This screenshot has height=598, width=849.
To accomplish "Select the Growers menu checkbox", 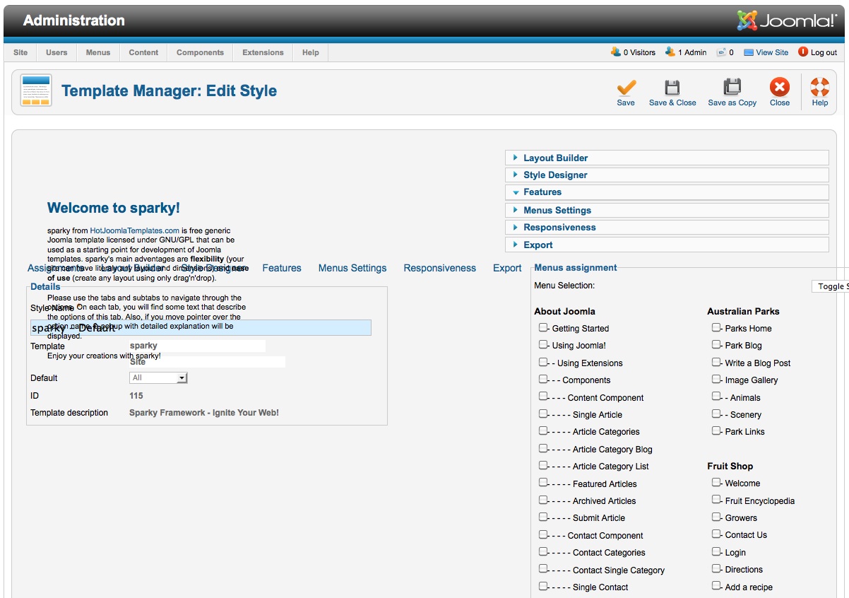I will pyautogui.click(x=716, y=517).
